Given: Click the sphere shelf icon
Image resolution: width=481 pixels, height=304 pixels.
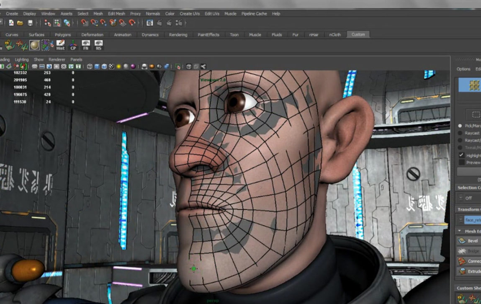Looking at the screenshot, I should pos(35,45).
